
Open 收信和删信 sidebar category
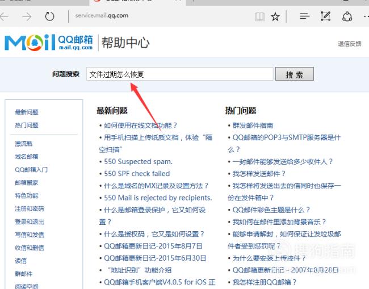coord(30,248)
